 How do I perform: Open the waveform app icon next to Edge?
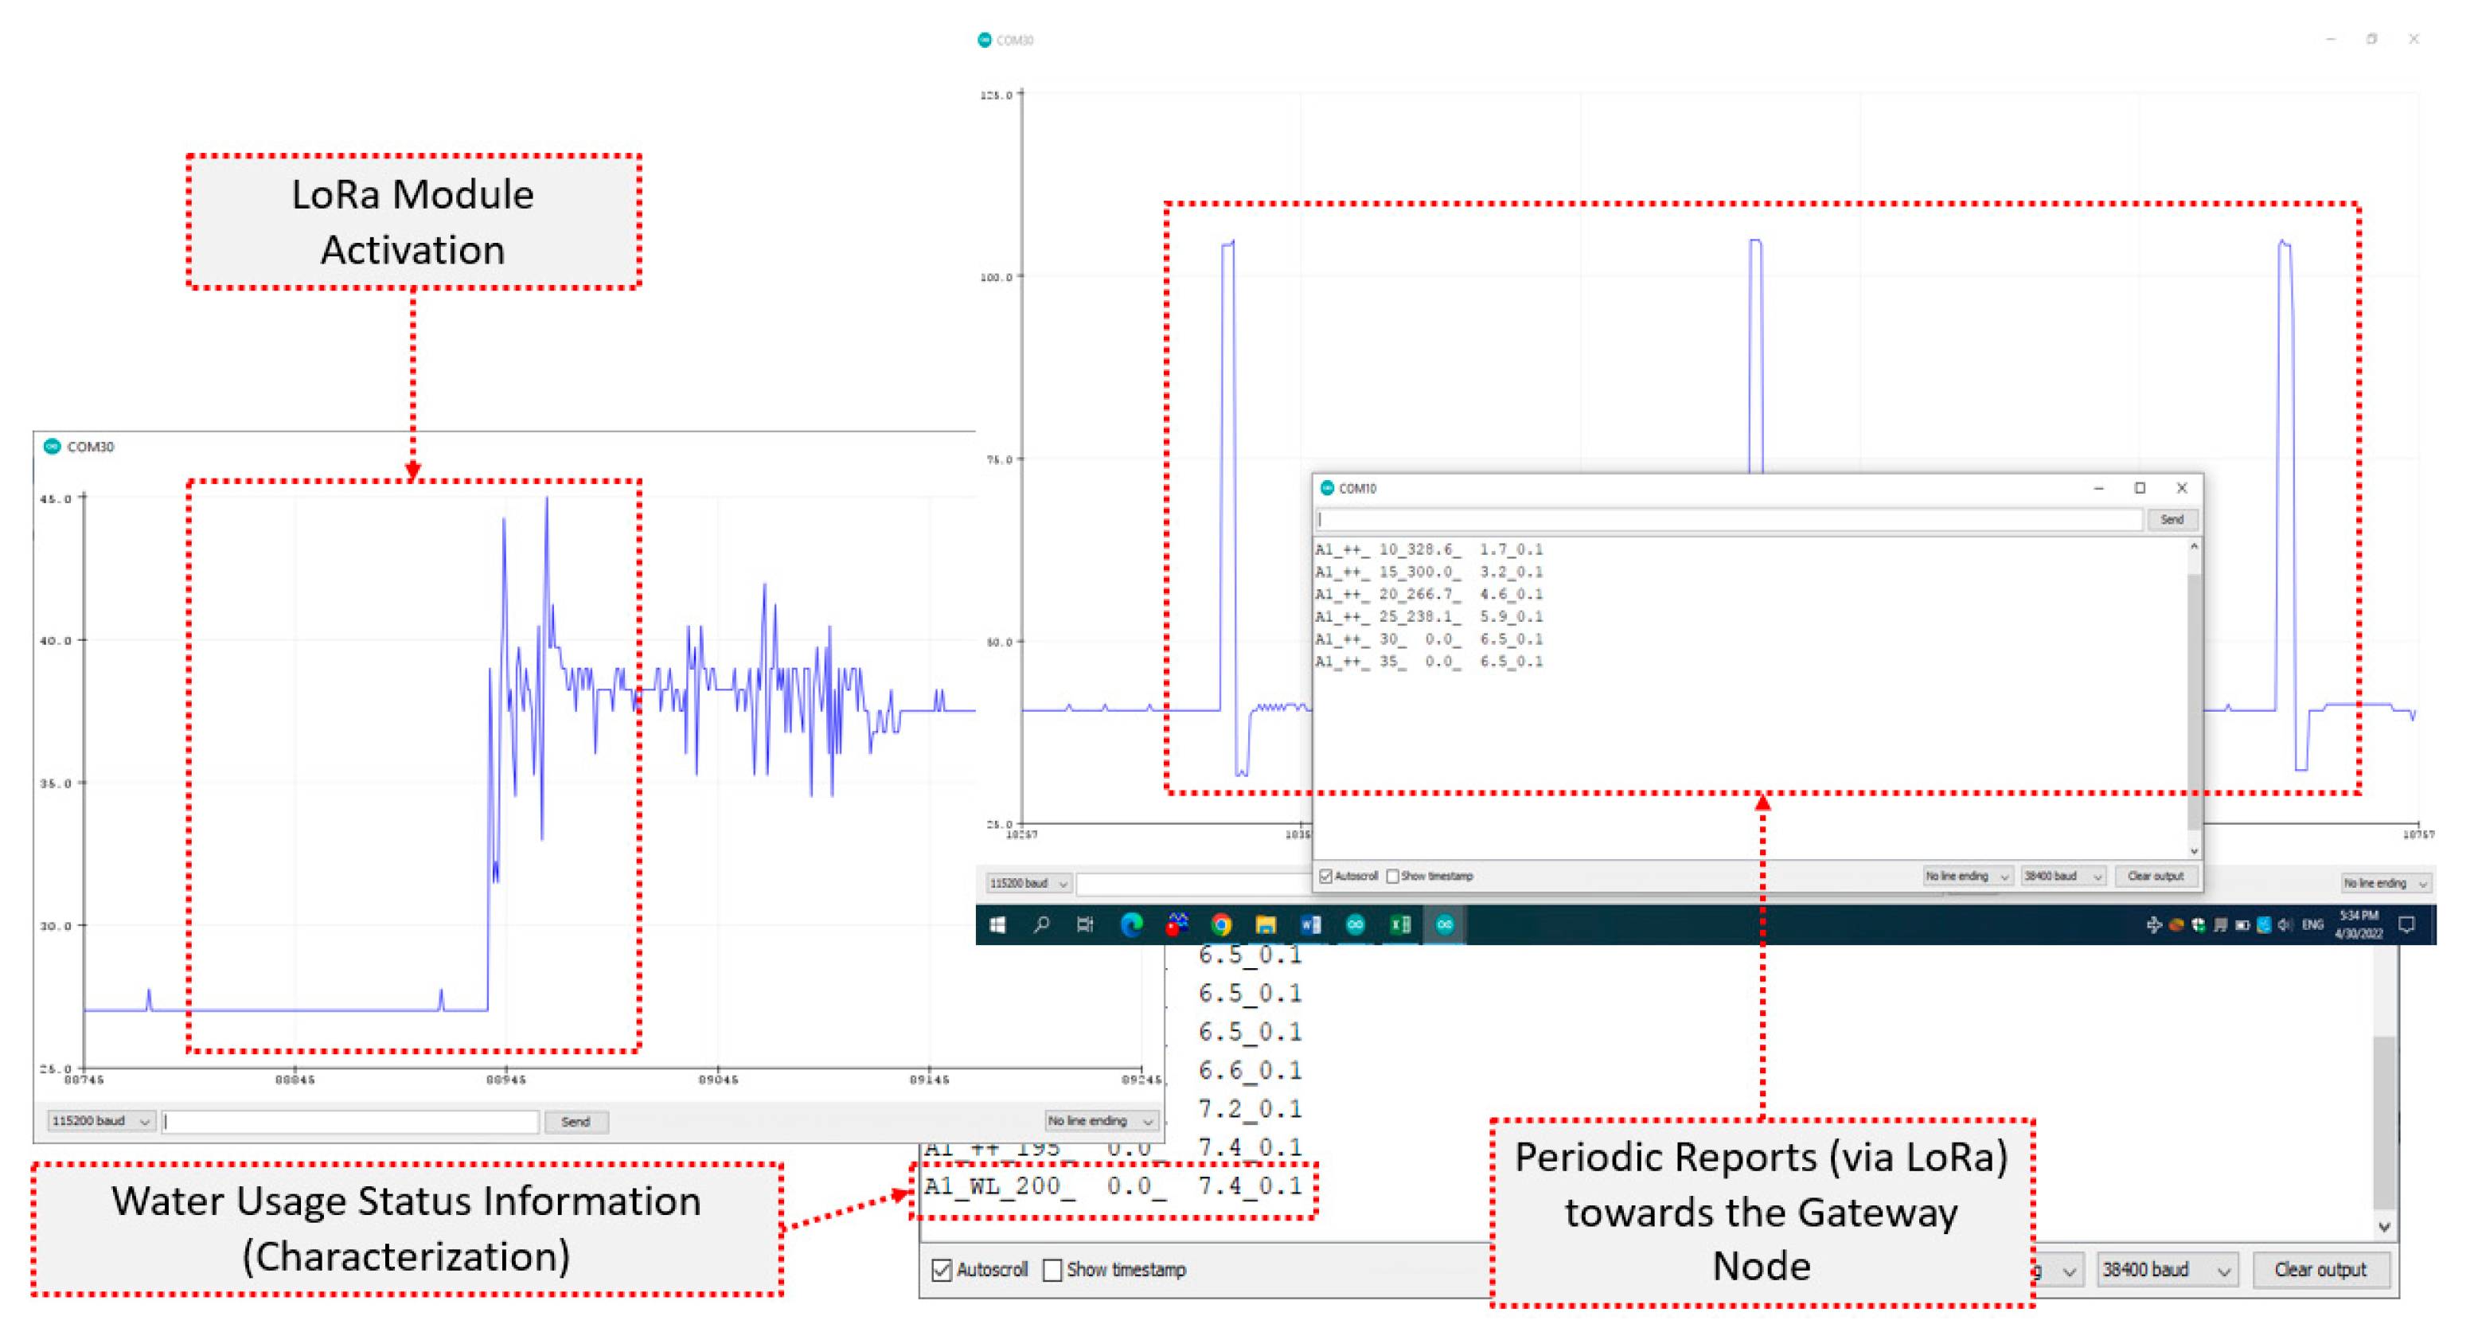[x=1177, y=925]
